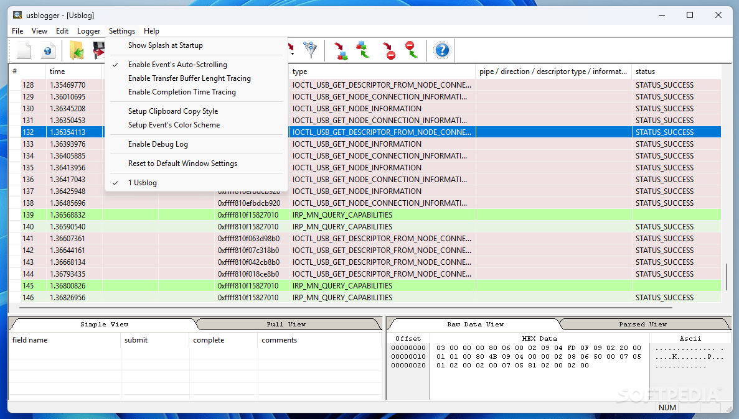Viewport: 739px width, 419px height.
Task: Open the Edit menu
Action: click(x=62, y=31)
